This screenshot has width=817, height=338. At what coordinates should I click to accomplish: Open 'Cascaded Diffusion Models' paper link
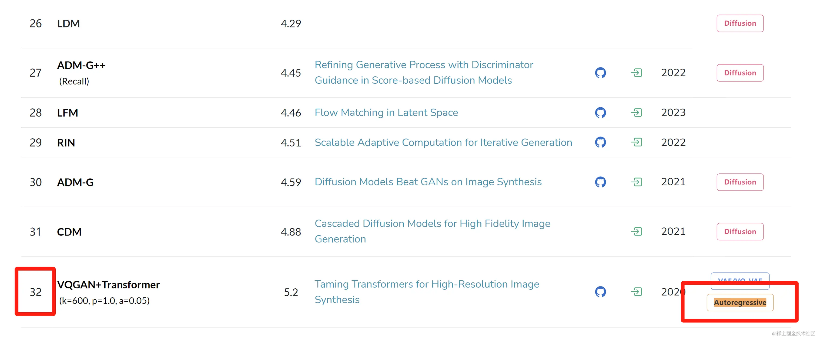pyautogui.click(x=432, y=231)
